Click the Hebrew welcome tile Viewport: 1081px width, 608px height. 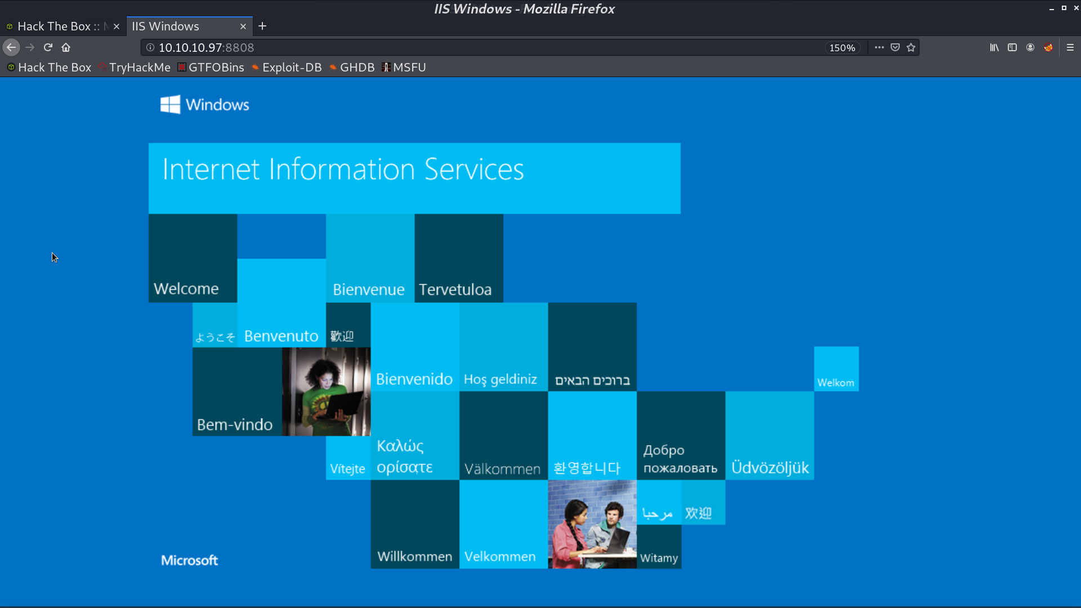pos(592,347)
